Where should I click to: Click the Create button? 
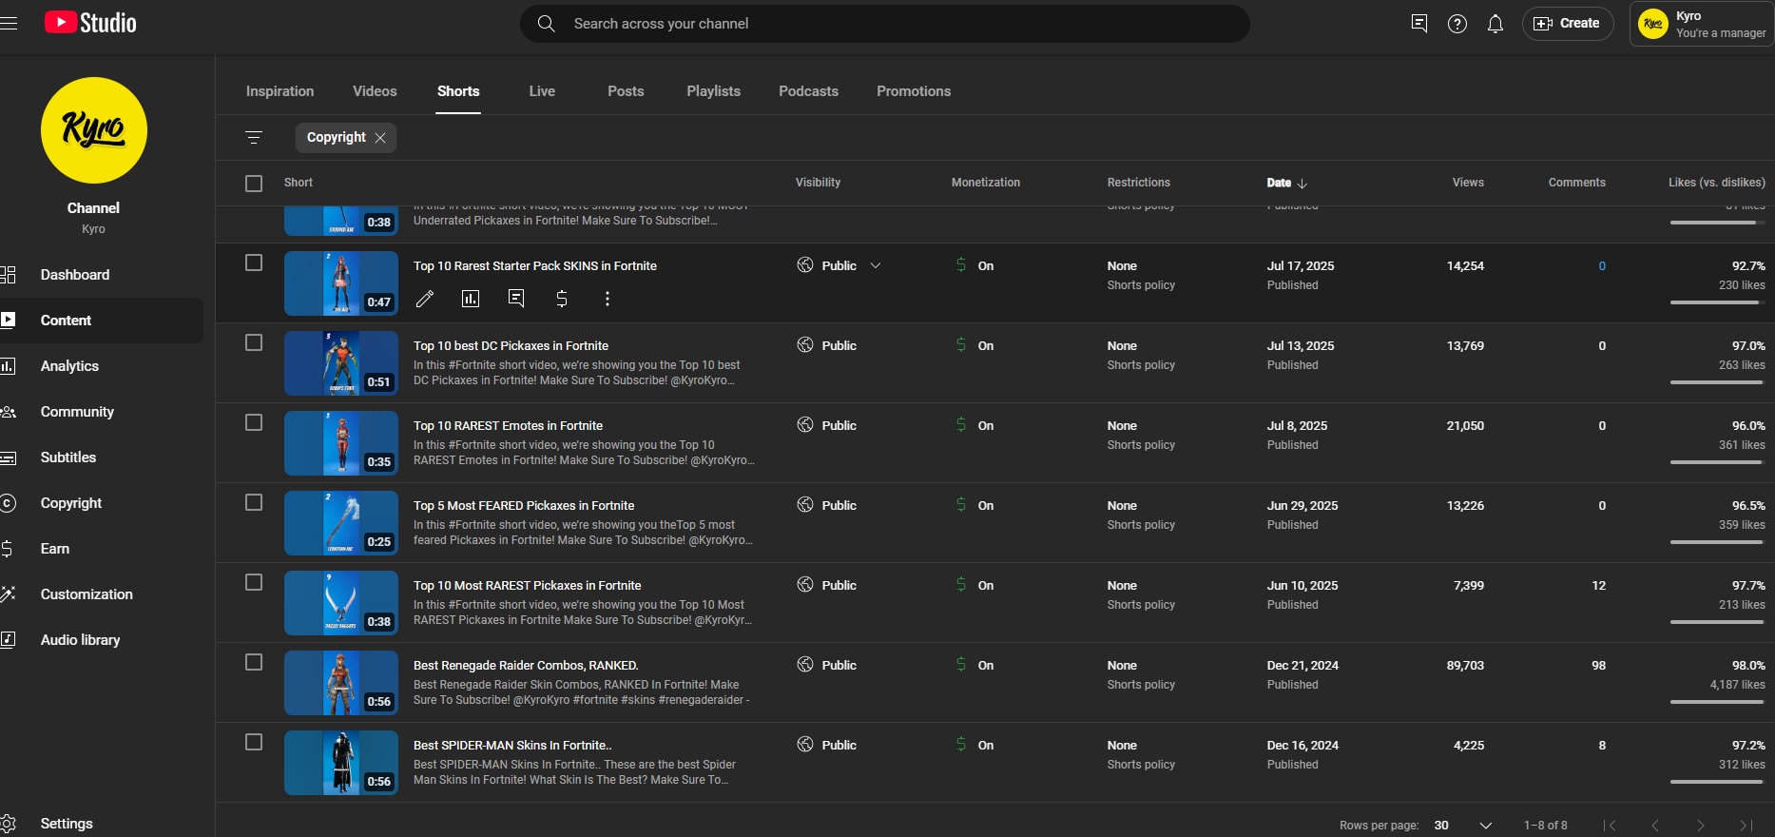point(1568,24)
